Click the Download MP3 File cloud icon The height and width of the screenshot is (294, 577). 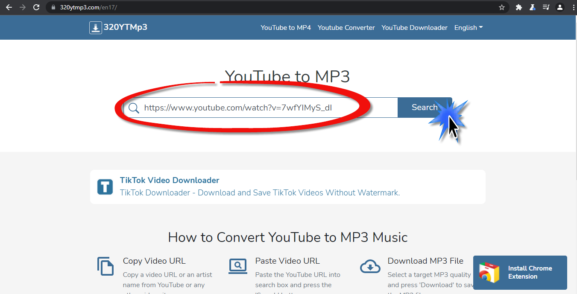370,267
